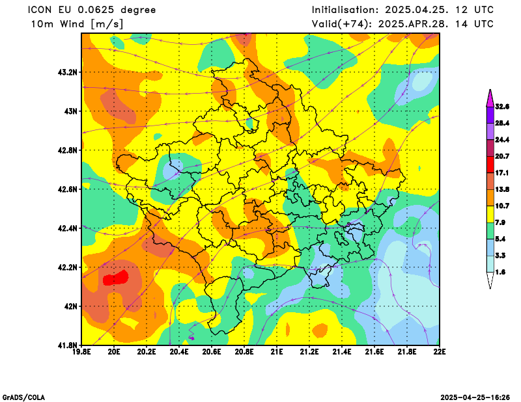Click the 42N latitude label

tap(70, 306)
